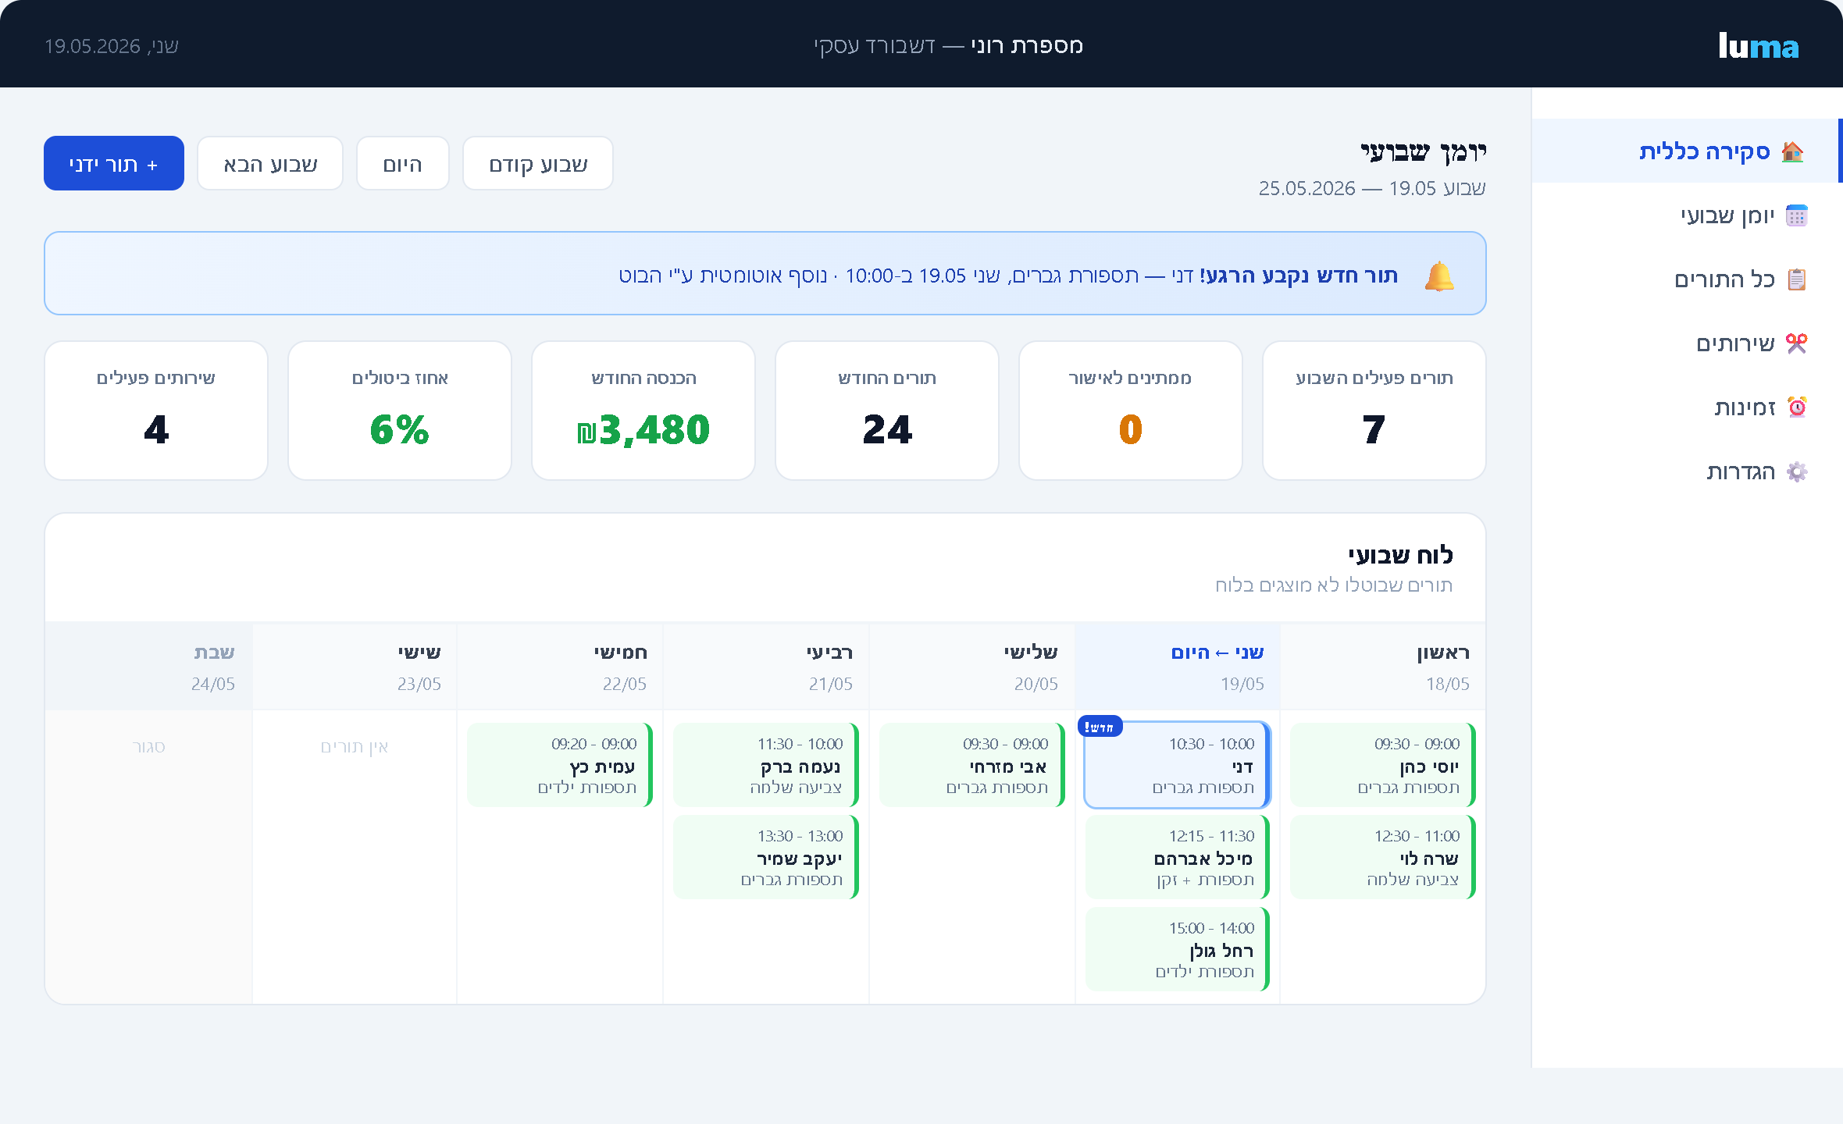
Task: Click the מספרת רוני — דשבורד עסקי title
Action: tap(949, 45)
